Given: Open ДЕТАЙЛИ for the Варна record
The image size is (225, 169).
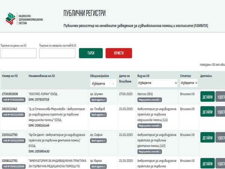Looking at the screenshot, I should click(207, 164).
